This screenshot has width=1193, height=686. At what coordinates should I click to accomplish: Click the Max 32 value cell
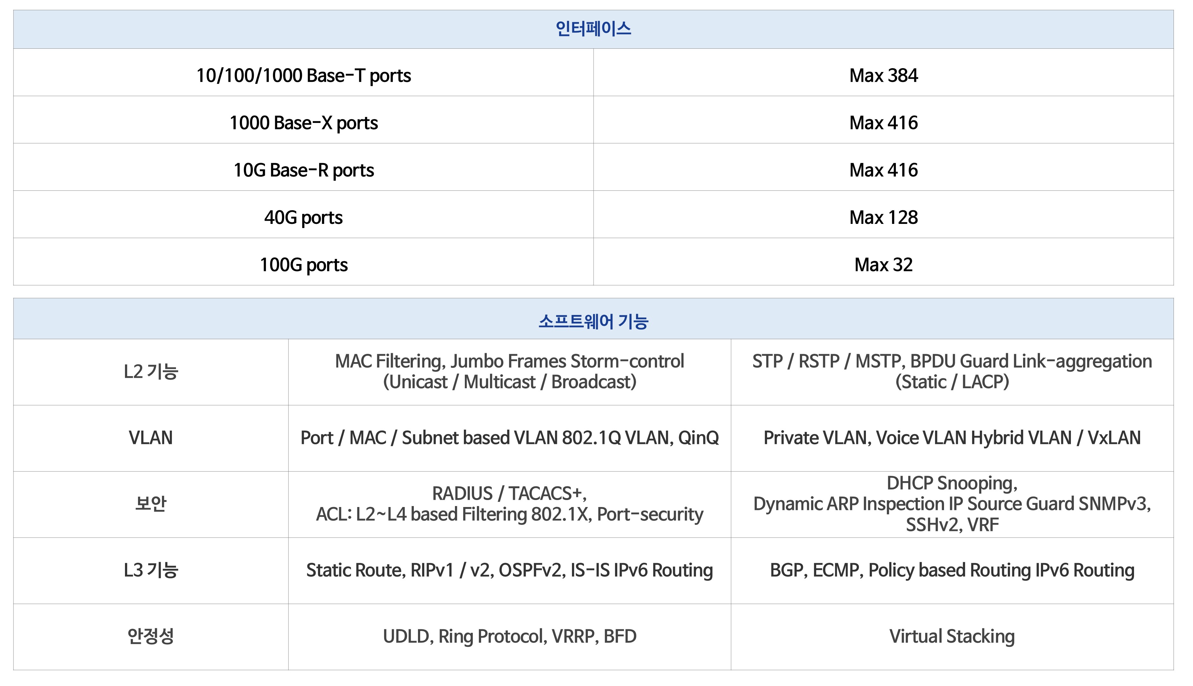(883, 265)
